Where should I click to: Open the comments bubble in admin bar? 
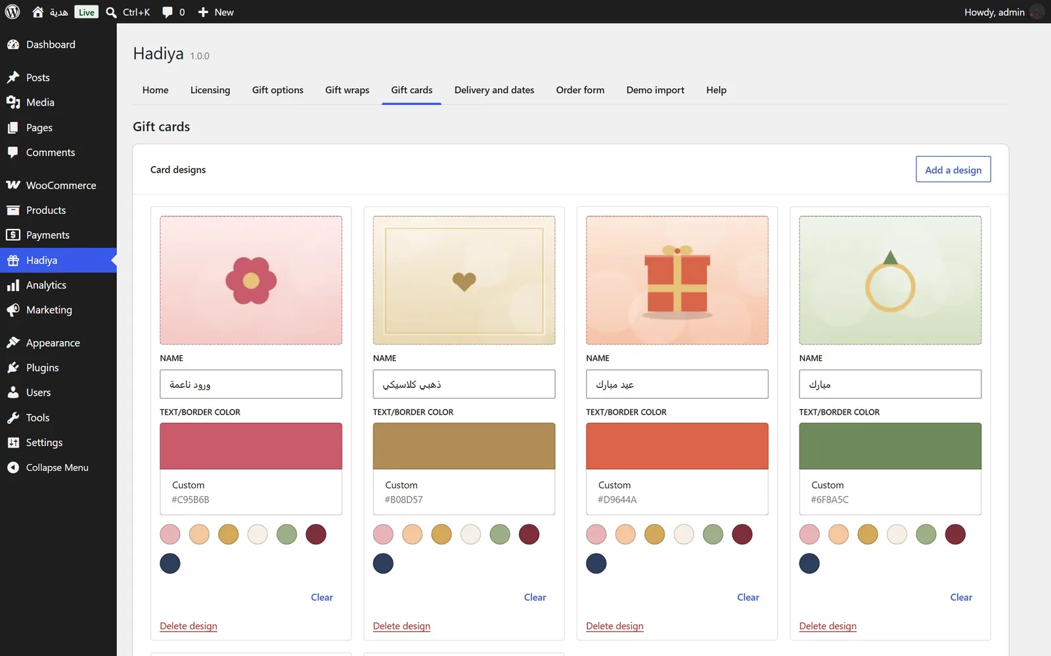pyautogui.click(x=168, y=12)
